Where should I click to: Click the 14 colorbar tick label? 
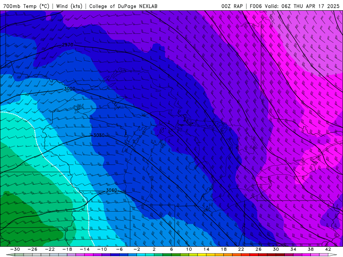pos(206,249)
